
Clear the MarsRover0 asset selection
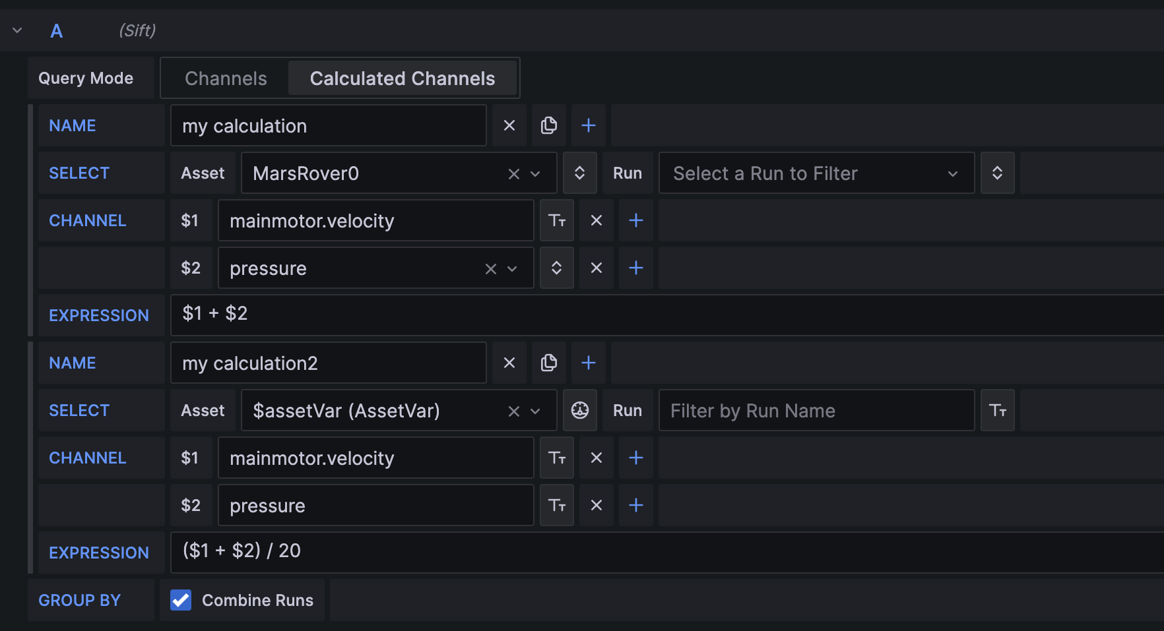(513, 173)
